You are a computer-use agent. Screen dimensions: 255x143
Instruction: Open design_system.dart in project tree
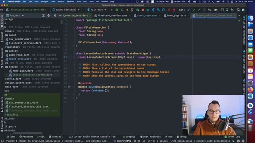point(18,83)
